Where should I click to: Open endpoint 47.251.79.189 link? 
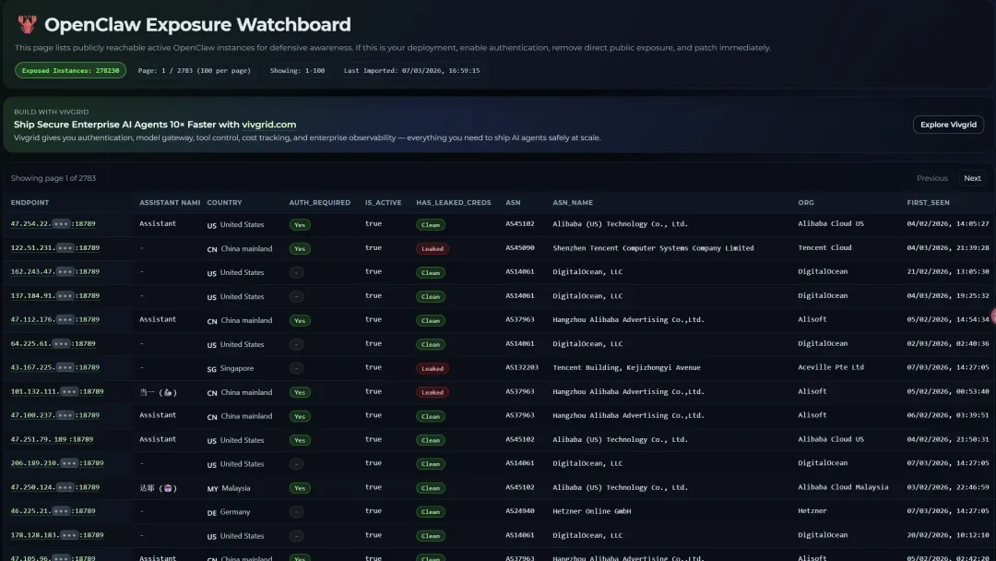coord(52,439)
